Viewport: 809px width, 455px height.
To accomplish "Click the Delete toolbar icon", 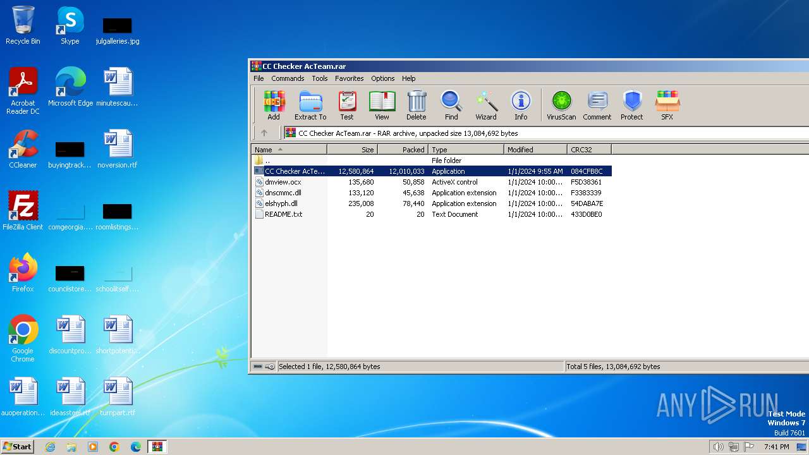I will pyautogui.click(x=416, y=105).
